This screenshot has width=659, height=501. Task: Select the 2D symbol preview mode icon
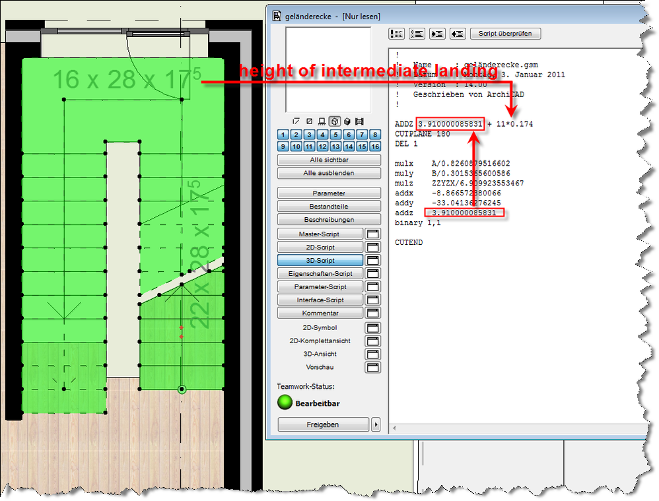tap(296, 121)
